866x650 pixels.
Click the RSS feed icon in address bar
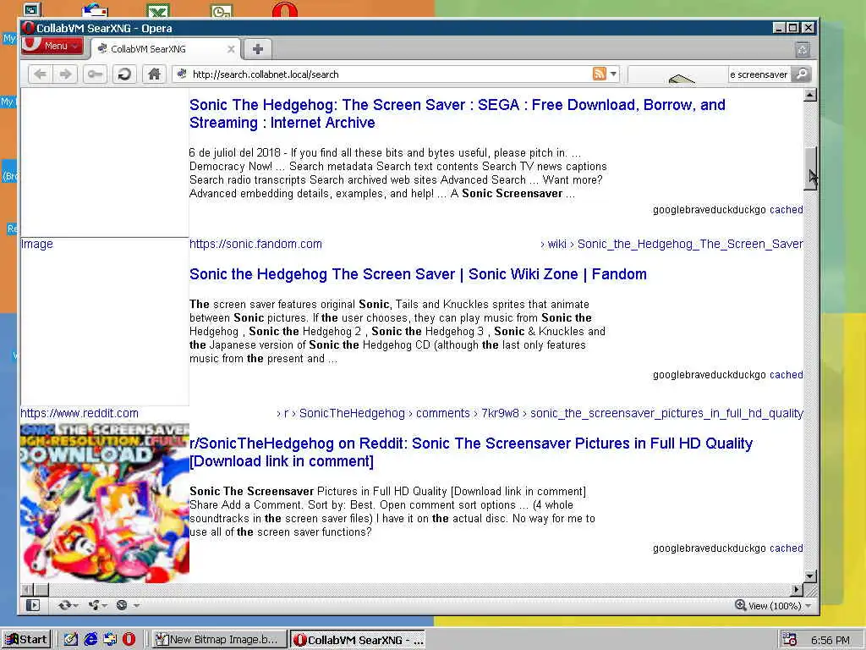tap(600, 74)
